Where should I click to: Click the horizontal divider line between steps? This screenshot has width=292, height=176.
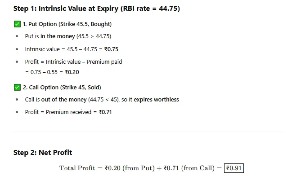(148, 132)
